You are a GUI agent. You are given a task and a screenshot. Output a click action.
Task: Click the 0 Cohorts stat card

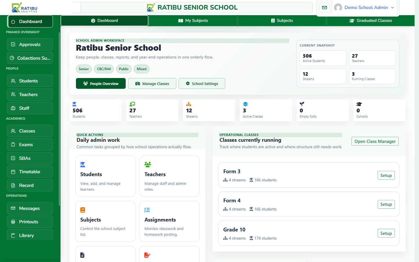pos(379,110)
